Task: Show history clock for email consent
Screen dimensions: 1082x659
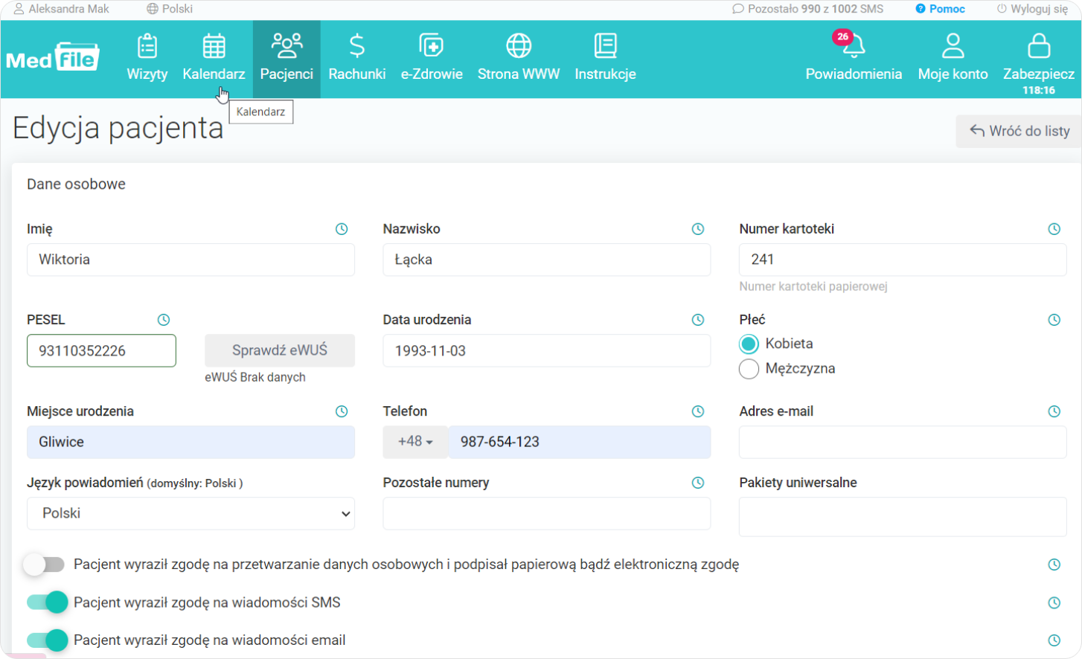Action: (x=1054, y=640)
